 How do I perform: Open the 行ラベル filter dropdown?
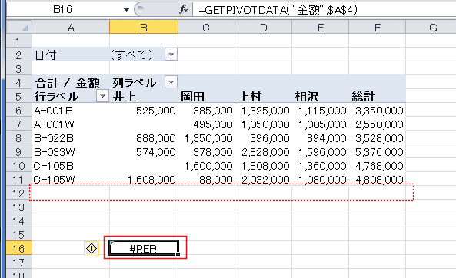coord(102,96)
